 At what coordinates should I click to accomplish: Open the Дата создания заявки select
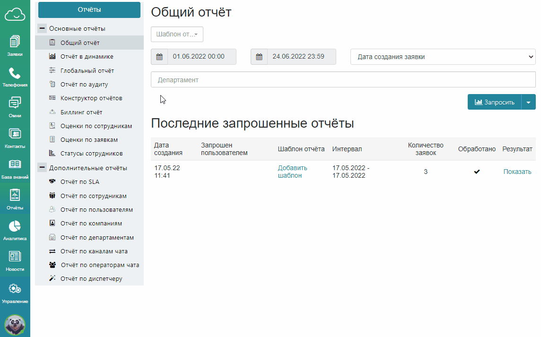click(x=443, y=57)
